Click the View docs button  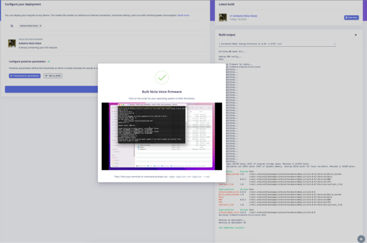coord(351,17)
